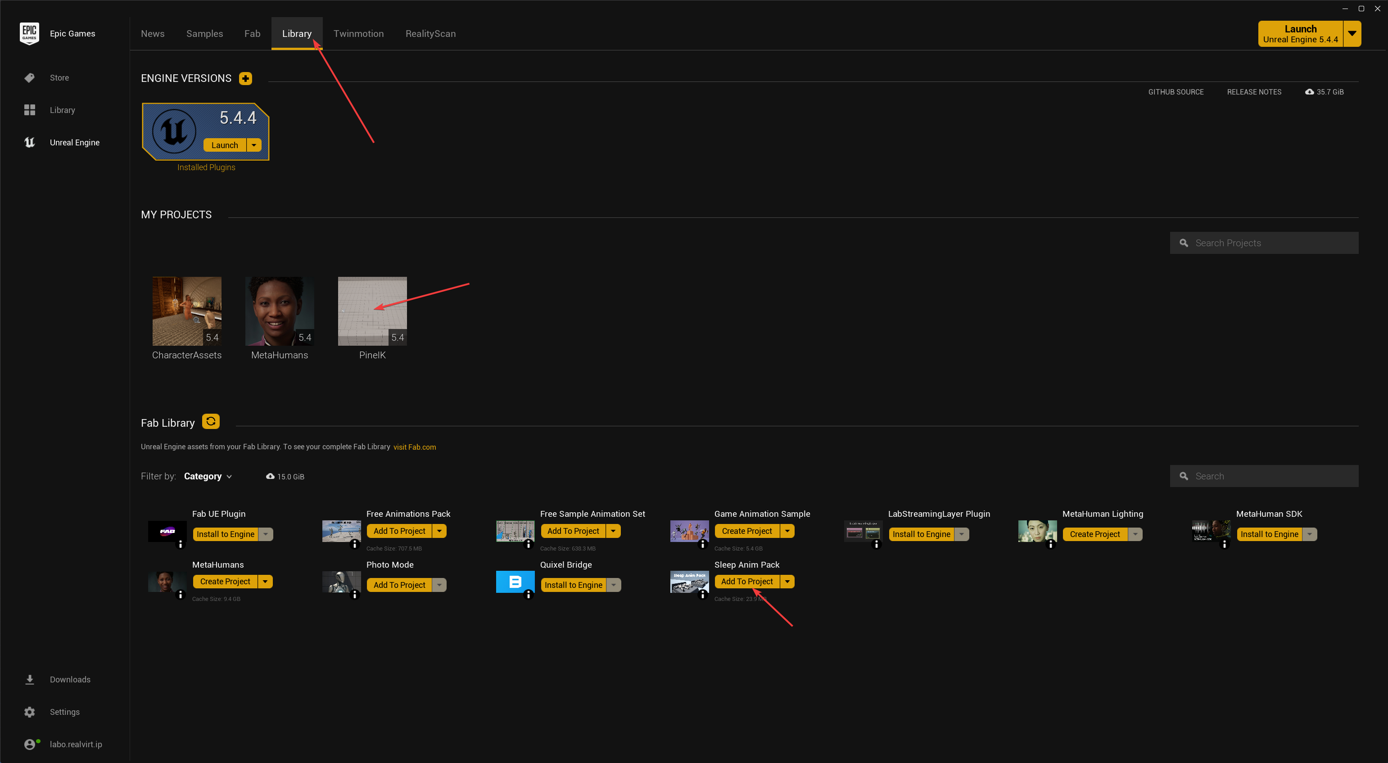Click the Game Animation Sample thumbnail

pyautogui.click(x=689, y=531)
